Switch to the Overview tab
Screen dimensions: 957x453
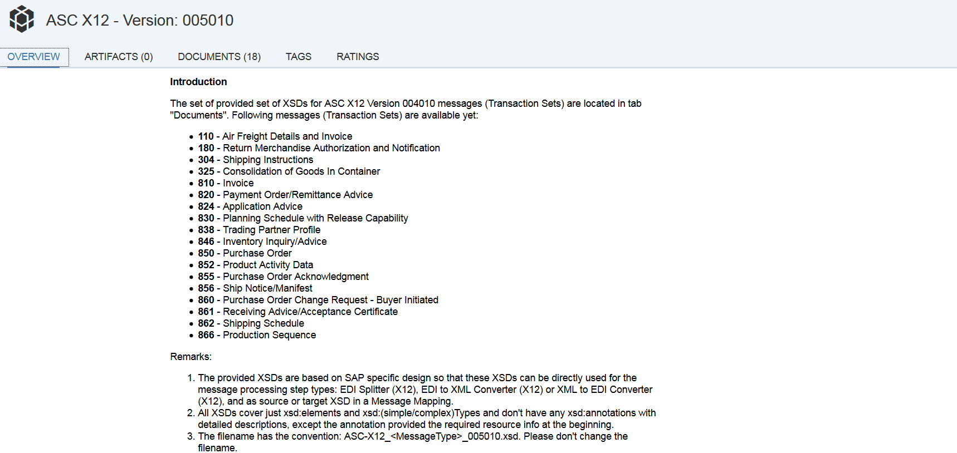tap(33, 57)
